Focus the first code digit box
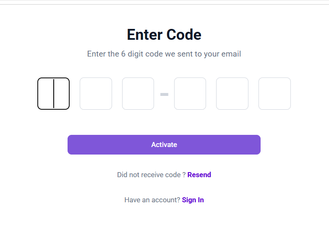This screenshot has width=329, height=227. click(53, 94)
